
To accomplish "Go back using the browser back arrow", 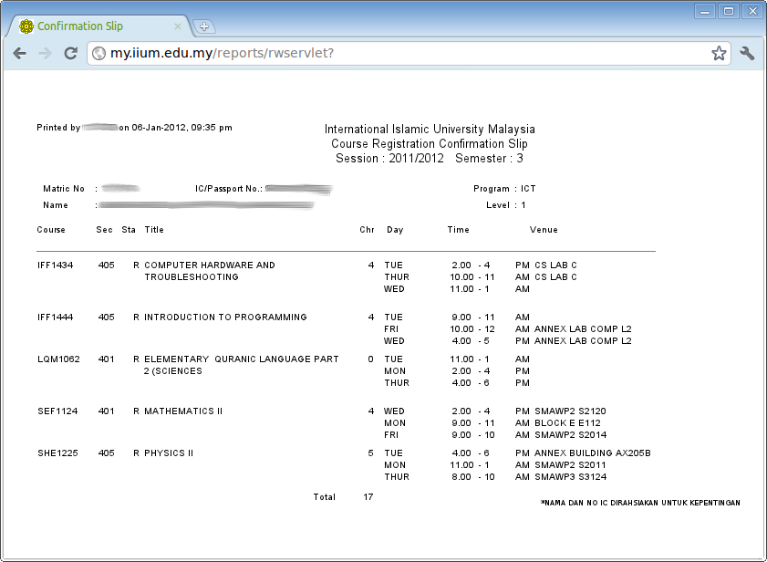I will (x=19, y=53).
